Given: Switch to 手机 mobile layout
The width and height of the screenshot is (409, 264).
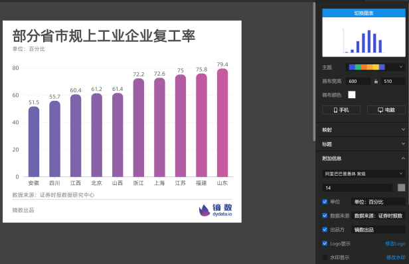Looking at the screenshot, I should click(x=341, y=110).
